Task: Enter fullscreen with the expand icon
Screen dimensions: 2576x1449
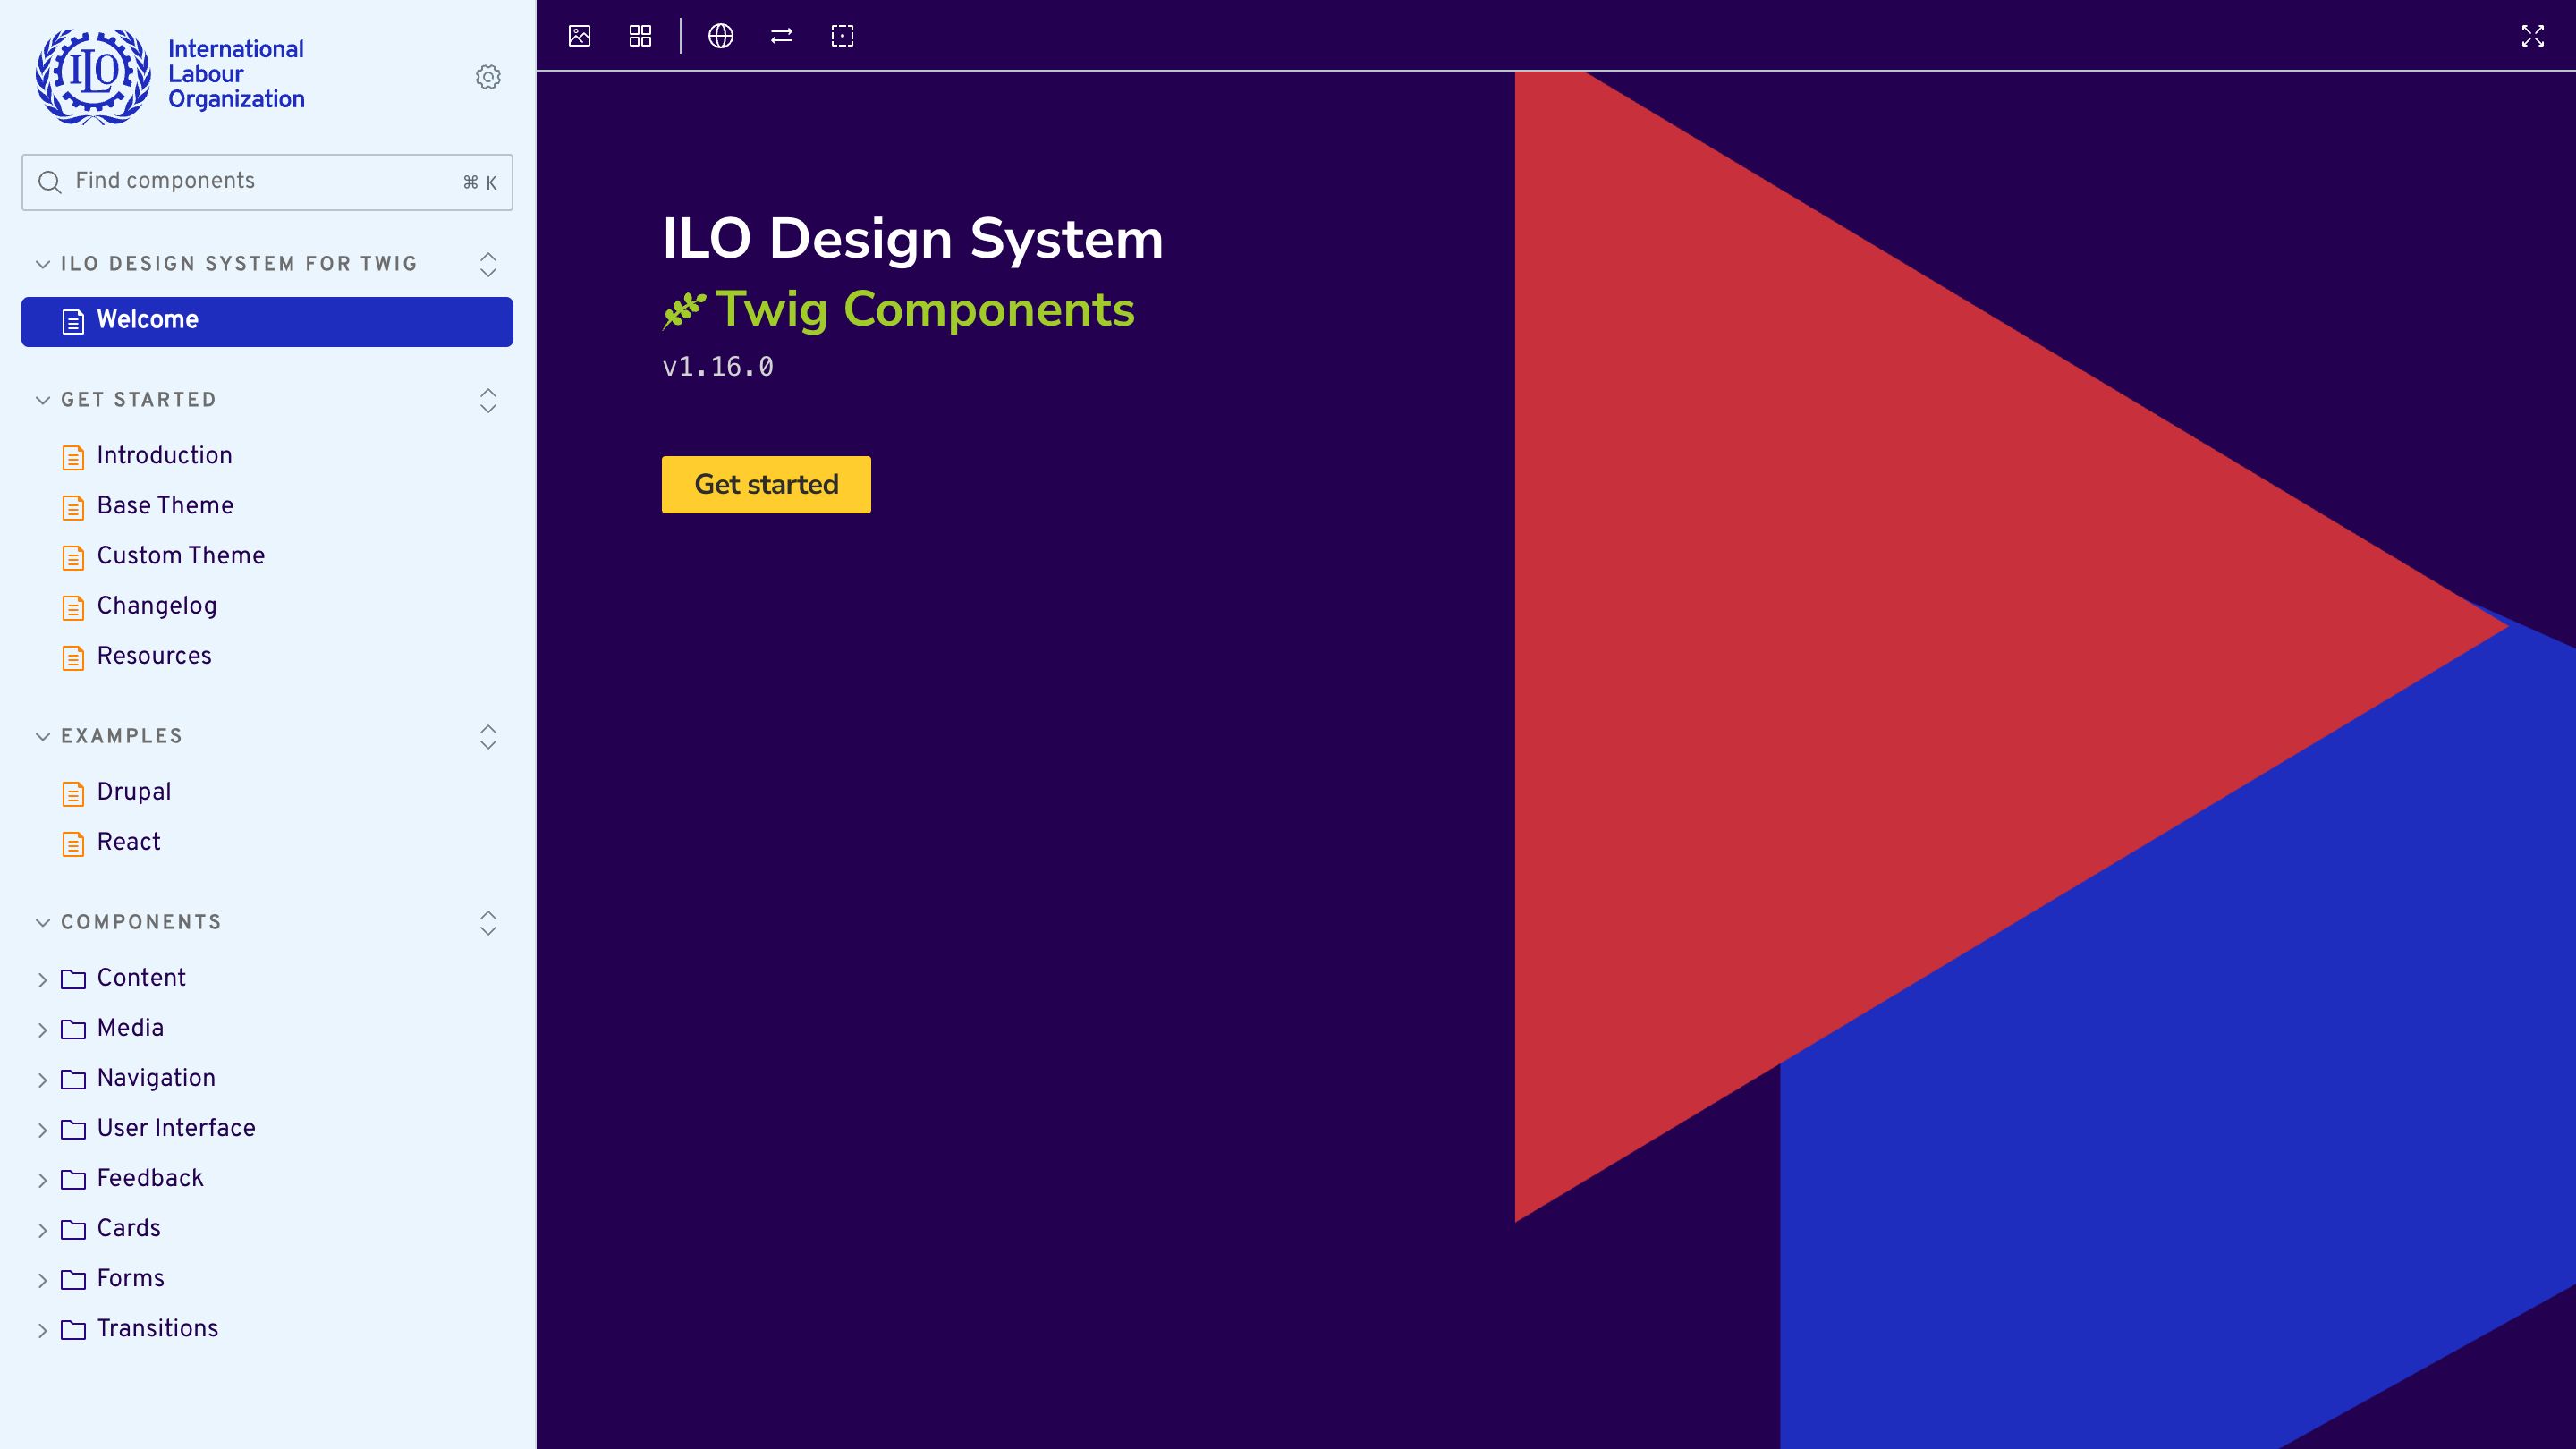Action: (x=2532, y=36)
